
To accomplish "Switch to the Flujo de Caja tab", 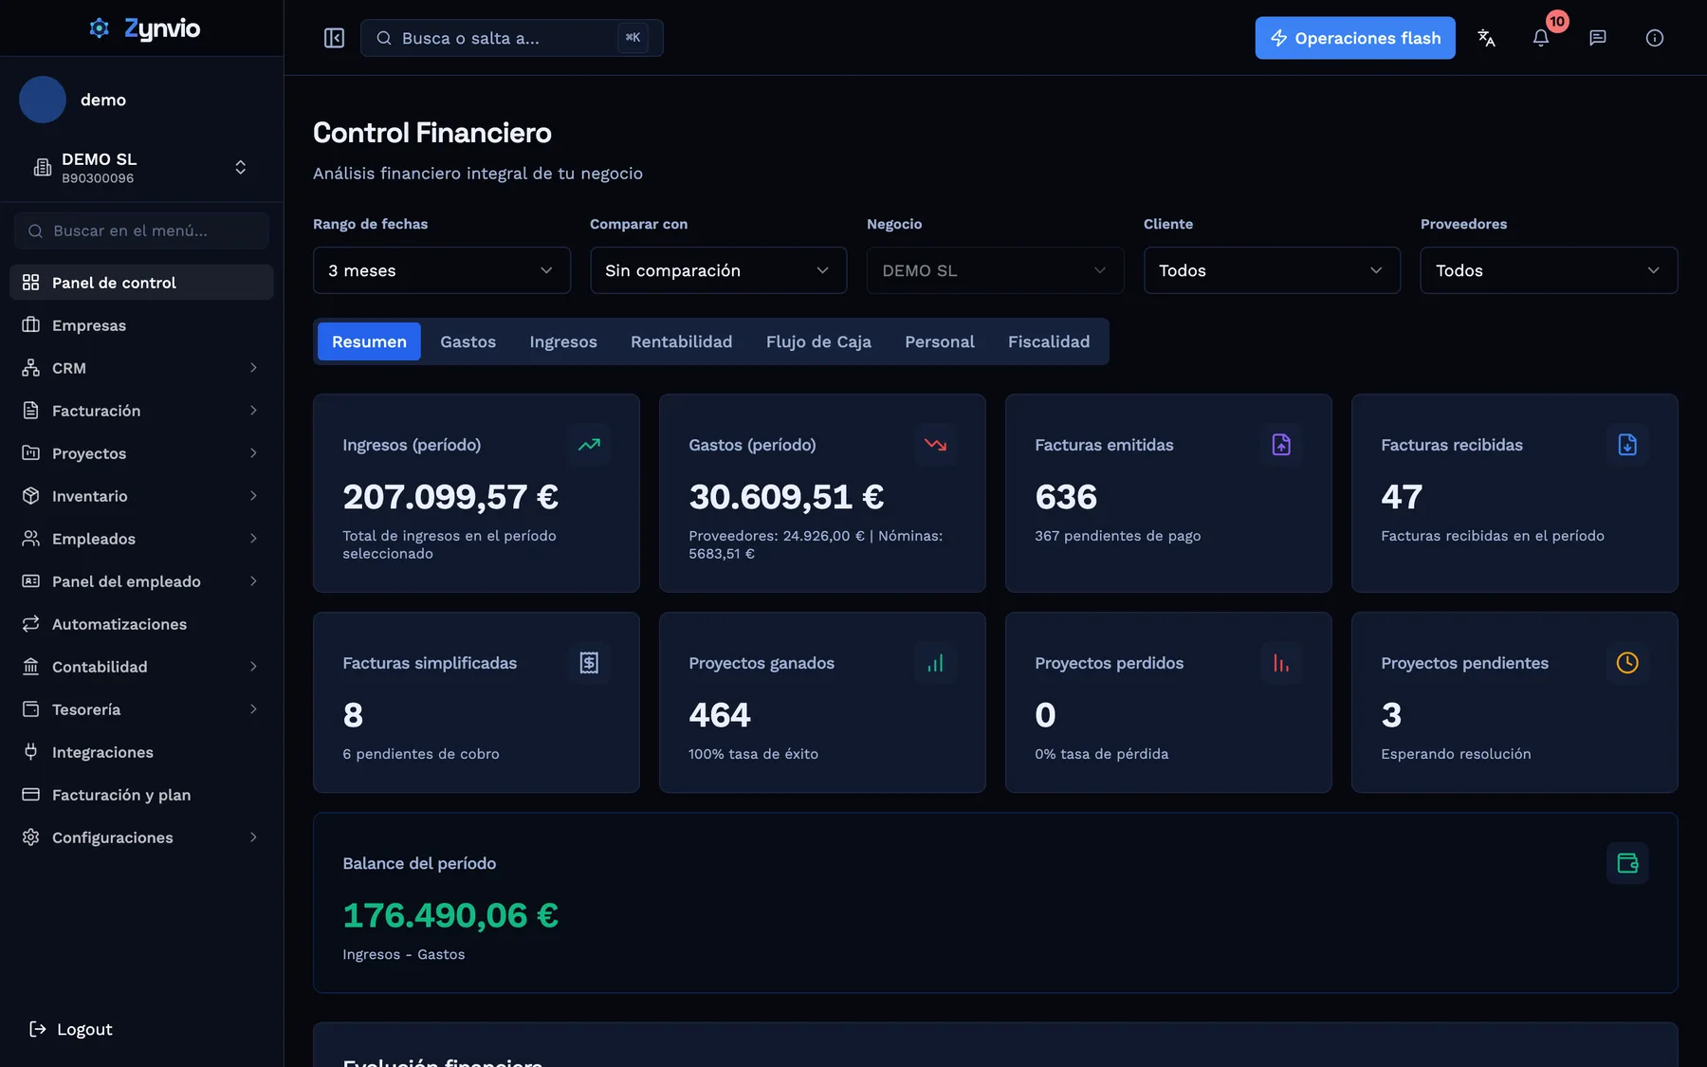I will pos(818,341).
